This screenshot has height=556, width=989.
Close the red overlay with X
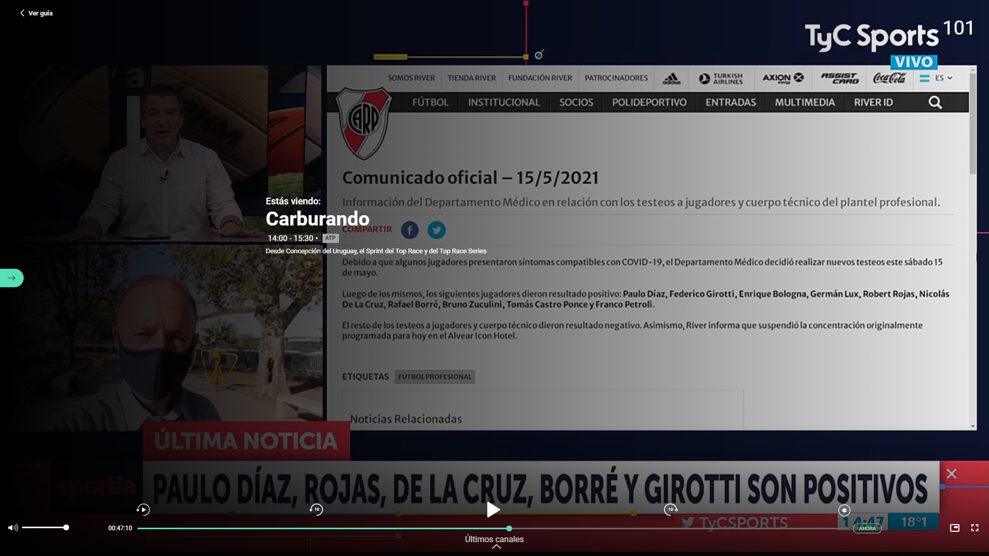point(951,474)
